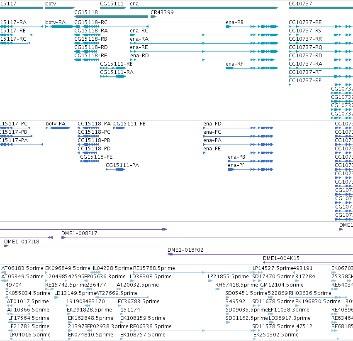Open EST AT20032.5prime
This screenshot has height=341, width=353.
coord(137,285)
